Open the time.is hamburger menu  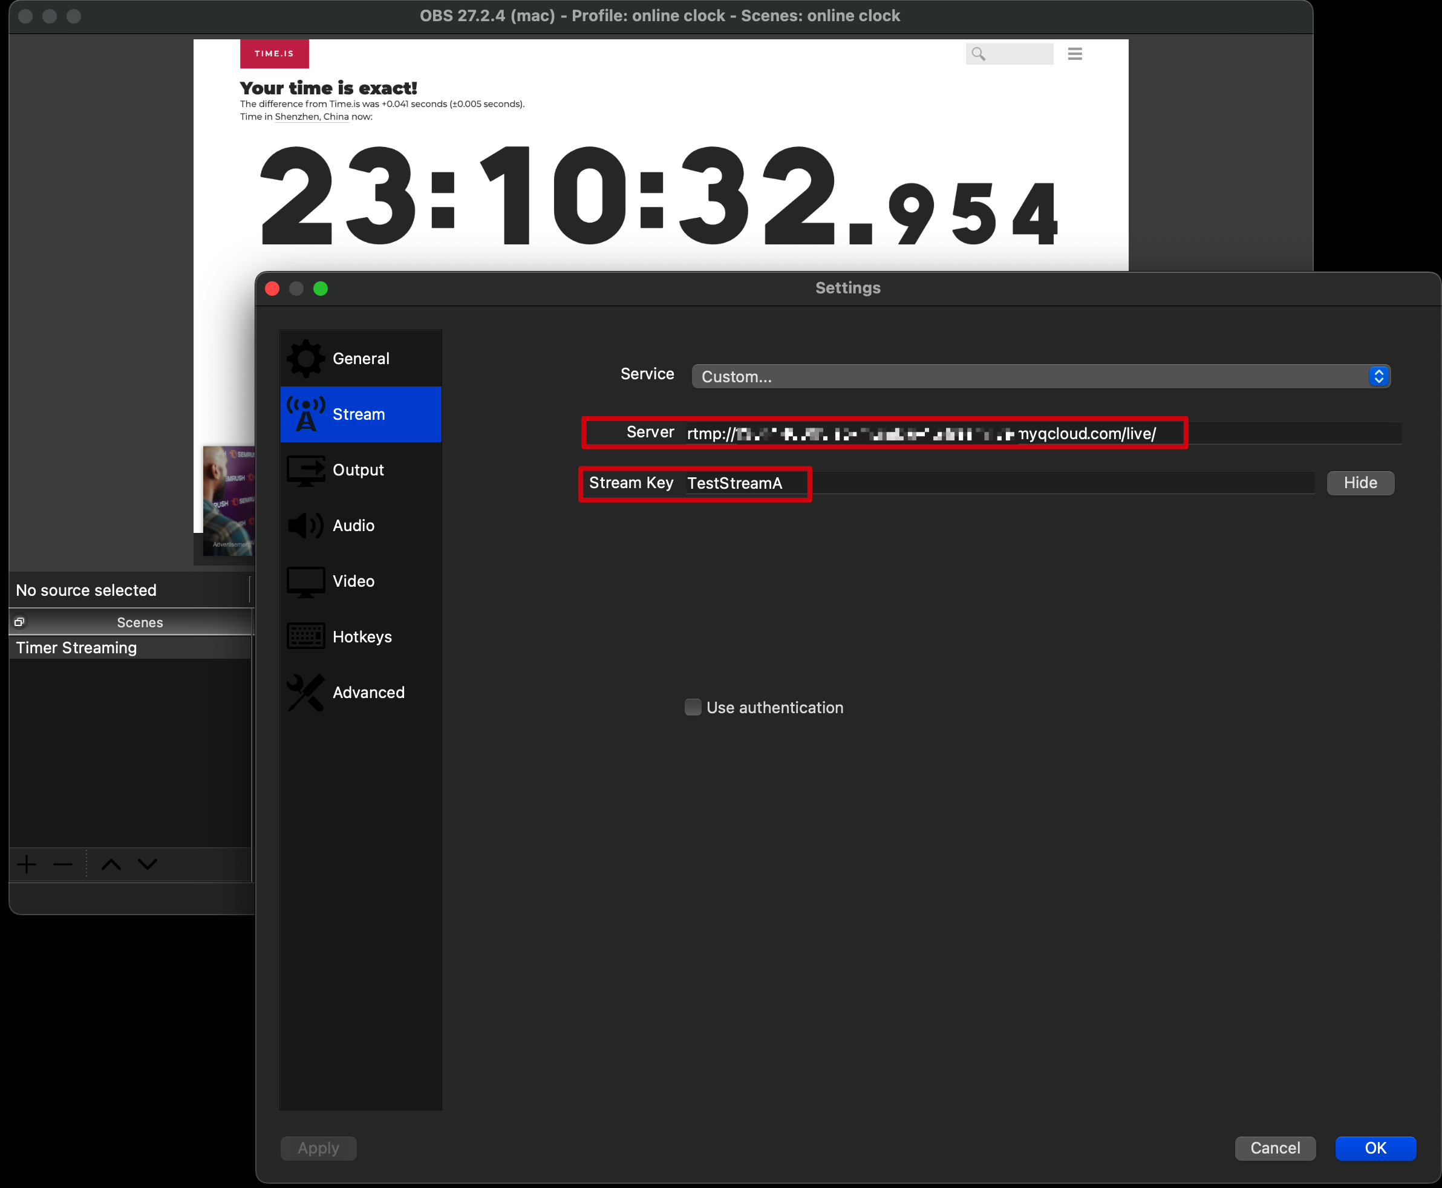pyautogui.click(x=1074, y=53)
